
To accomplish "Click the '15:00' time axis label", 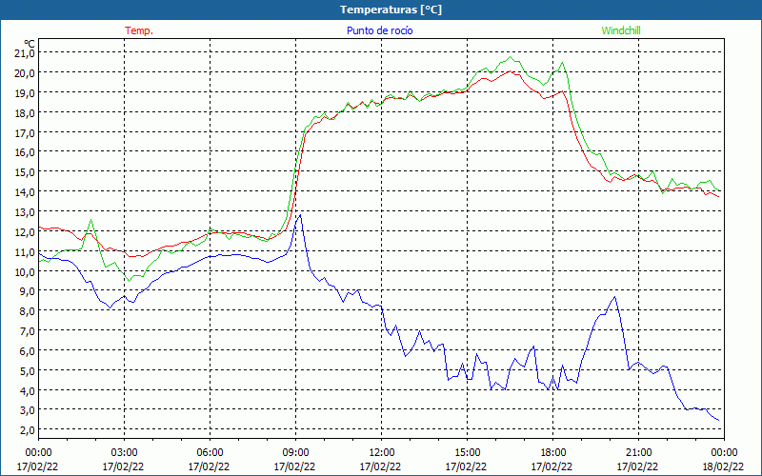I will click(x=467, y=453).
